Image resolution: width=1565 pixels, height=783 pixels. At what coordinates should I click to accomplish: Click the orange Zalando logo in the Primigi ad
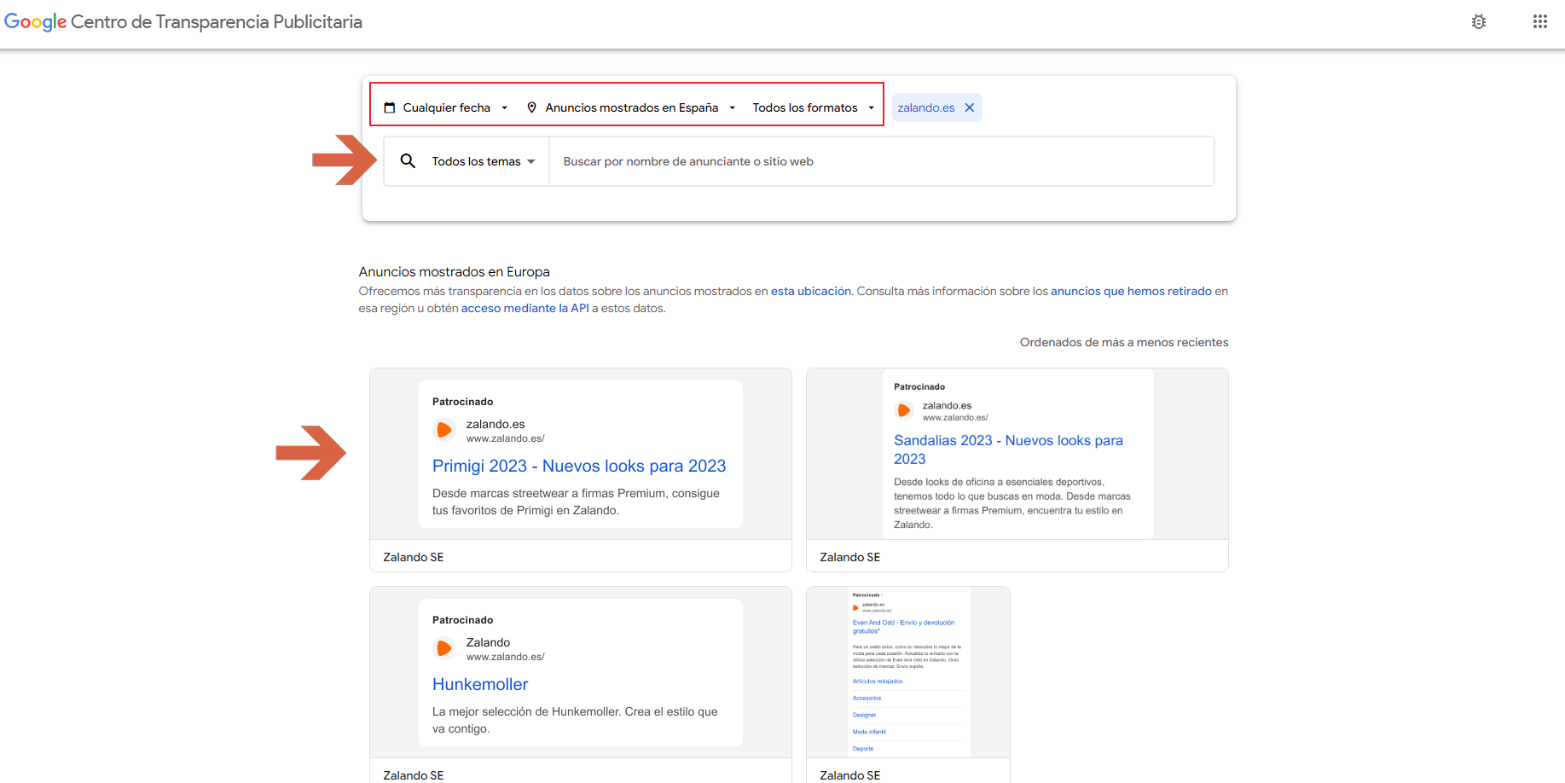point(443,430)
